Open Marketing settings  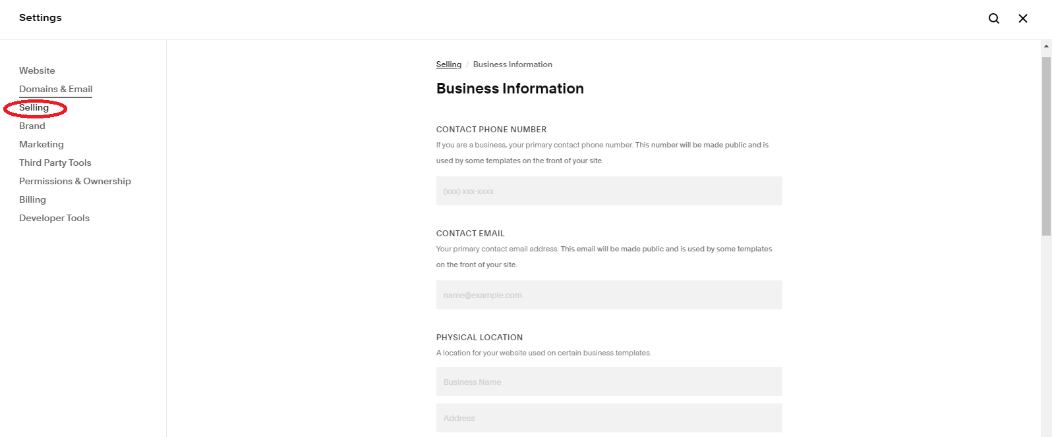42,144
